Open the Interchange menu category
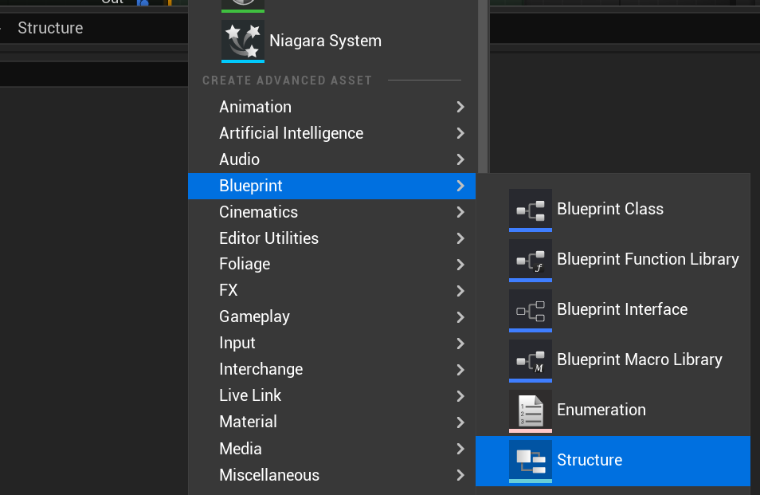Viewport: 760px width, 495px height. coord(331,369)
